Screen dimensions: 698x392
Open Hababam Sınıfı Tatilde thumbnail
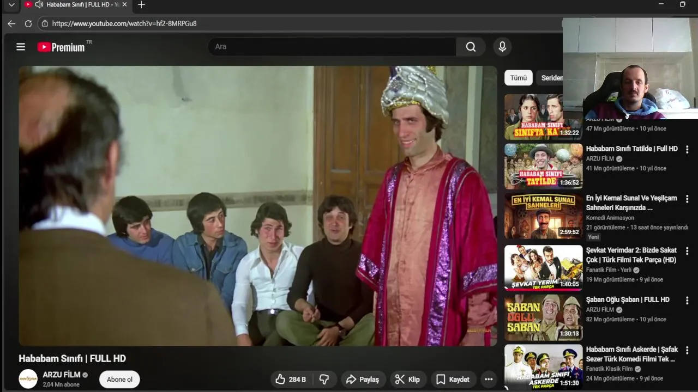[543, 166]
